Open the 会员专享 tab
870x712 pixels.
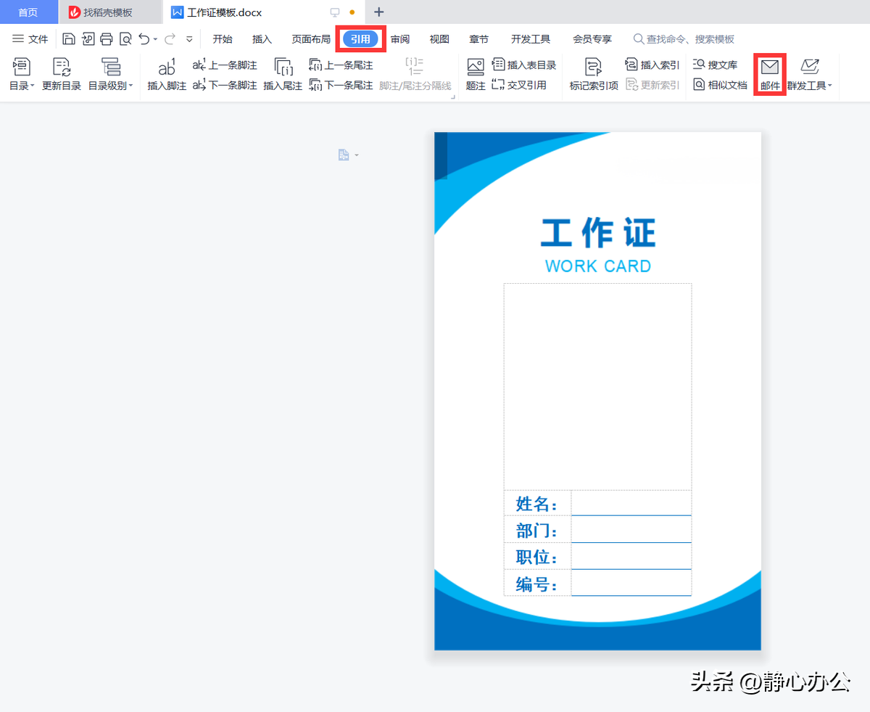592,39
